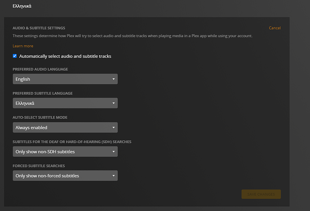Open the Preferred Subtitle Language dropdown showing Ελληνικά
The height and width of the screenshot is (211, 310).
(65, 103)
